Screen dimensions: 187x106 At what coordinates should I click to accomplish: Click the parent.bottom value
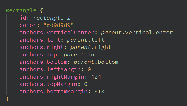tap(96, 62)
